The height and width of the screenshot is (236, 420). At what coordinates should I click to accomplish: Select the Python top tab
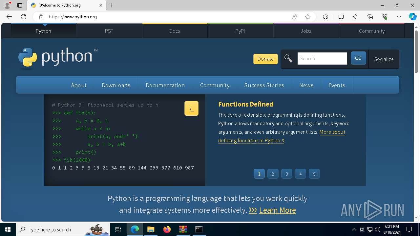[x=44, y=31]
